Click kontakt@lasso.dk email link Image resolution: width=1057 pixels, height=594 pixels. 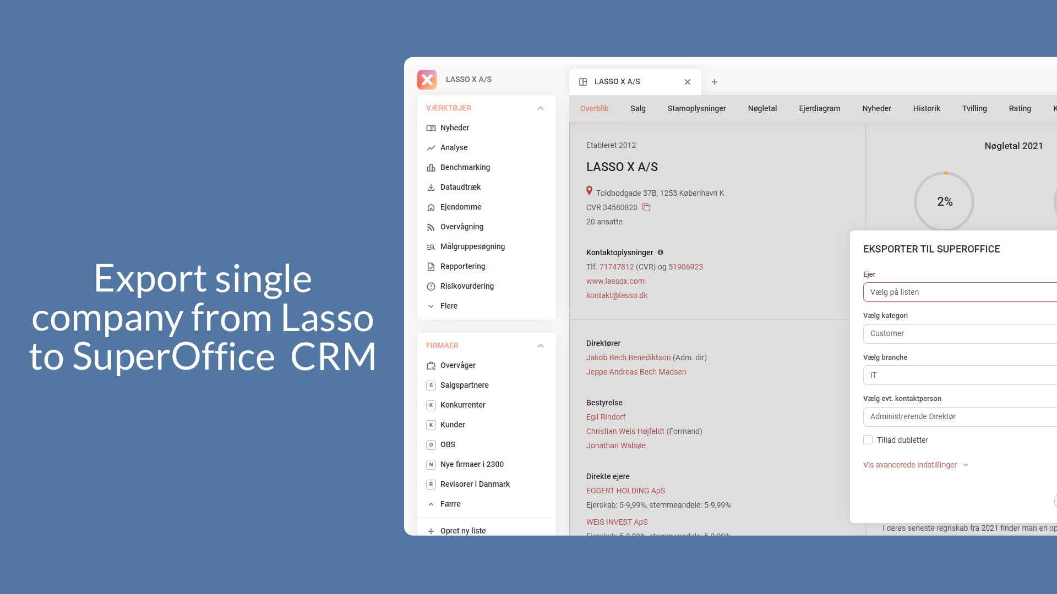617,296
